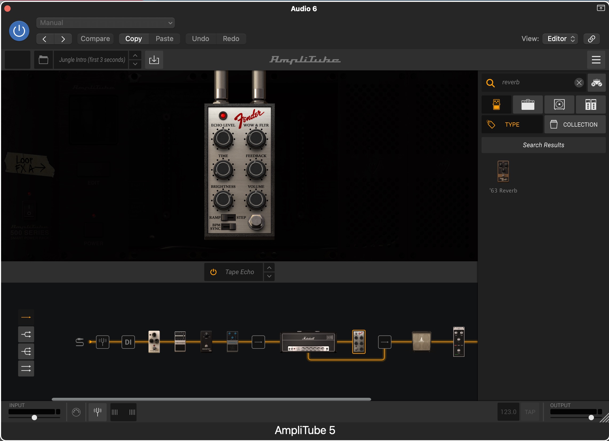609x441 pixels.
Task: Click the Copy button
Action: point(134,39)
